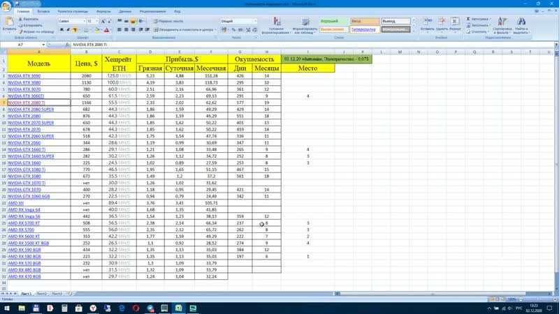Increase font size with the large A icon
The width and height of the screenshot is (559, 314).
pyautogui.click(x=103, y=22)
